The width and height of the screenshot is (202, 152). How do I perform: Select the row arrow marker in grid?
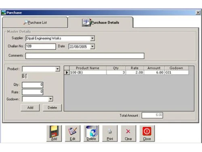[x=67, y=73]
